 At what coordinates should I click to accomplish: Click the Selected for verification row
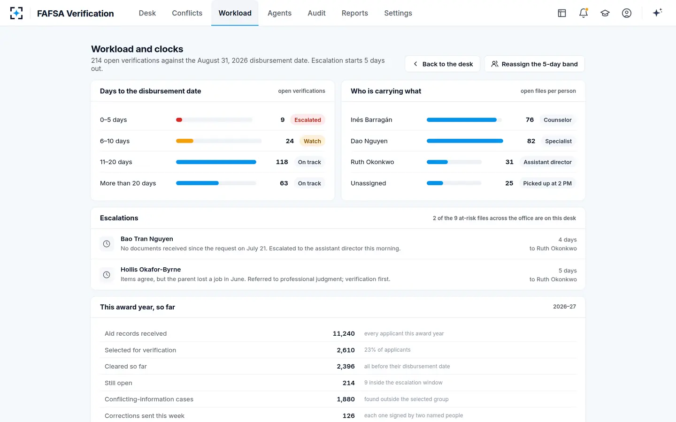338,350
